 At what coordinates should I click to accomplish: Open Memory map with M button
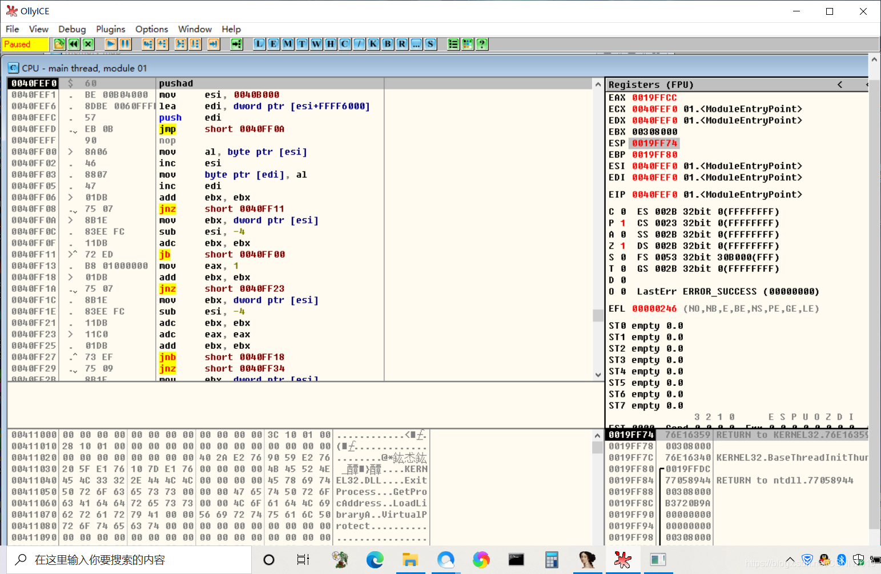click(x=288, y=44)
